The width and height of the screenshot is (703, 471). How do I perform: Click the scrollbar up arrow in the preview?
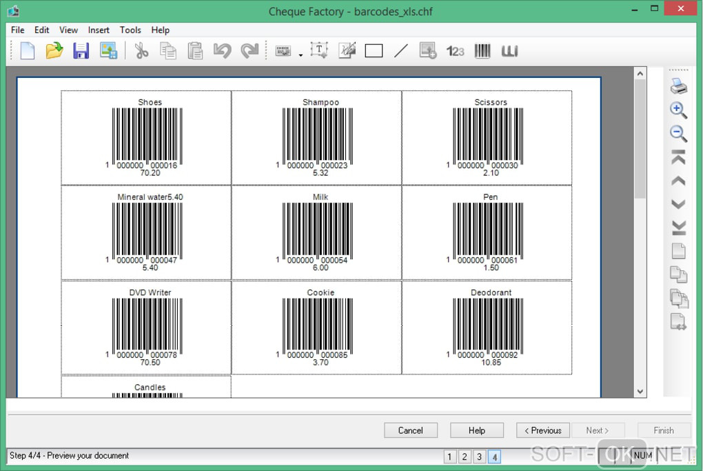point(640,74)
